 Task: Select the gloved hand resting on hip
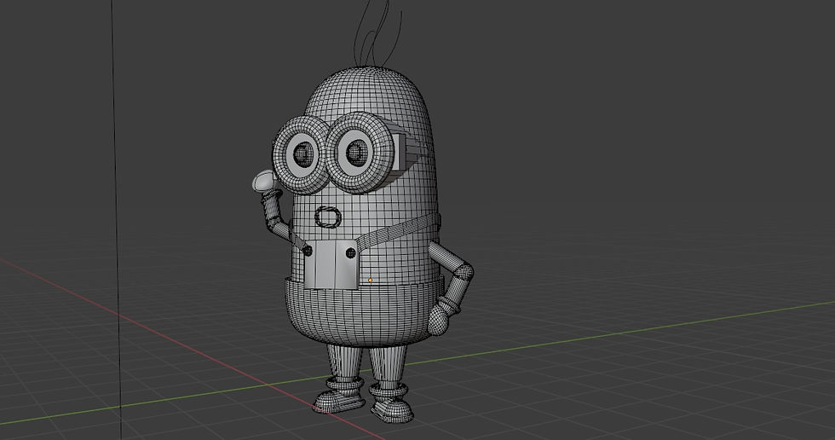[439, 318]
